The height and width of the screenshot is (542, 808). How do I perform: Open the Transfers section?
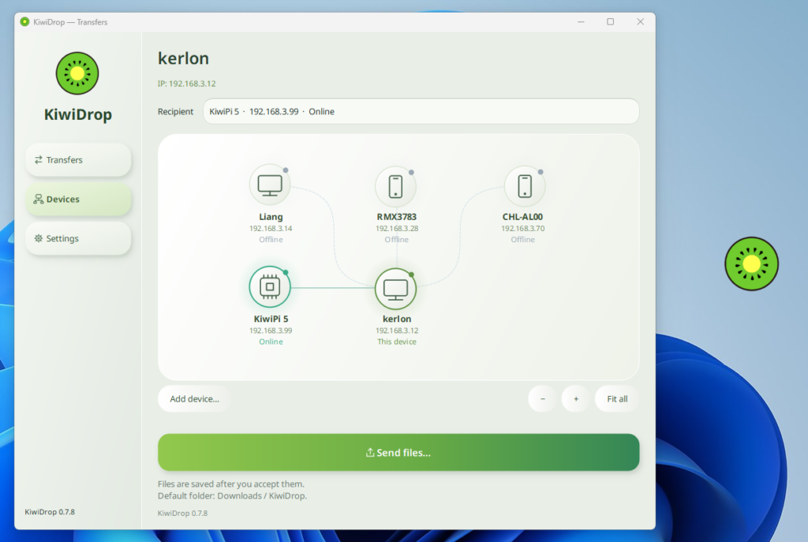[x=78, y=159]
